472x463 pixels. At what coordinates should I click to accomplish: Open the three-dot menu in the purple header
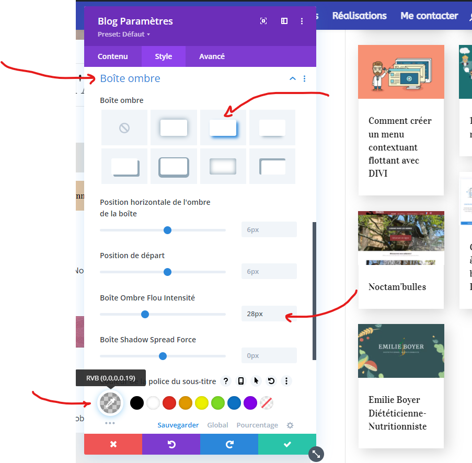[x=302, y=21]
